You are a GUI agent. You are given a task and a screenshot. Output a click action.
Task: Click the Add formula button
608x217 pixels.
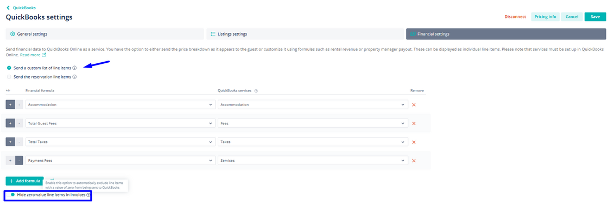(x=24, y=181)
